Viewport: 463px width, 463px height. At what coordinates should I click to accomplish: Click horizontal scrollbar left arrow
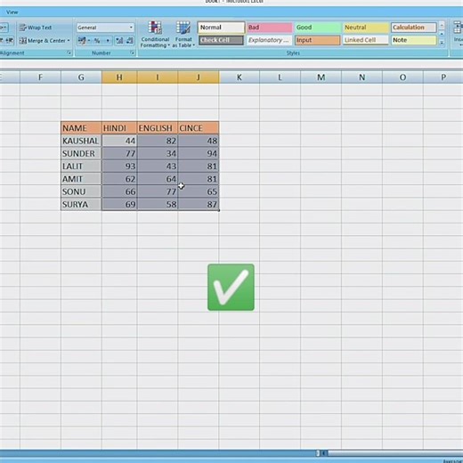[324, 453]
